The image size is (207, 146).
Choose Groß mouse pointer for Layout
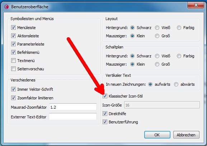(157, 36)
